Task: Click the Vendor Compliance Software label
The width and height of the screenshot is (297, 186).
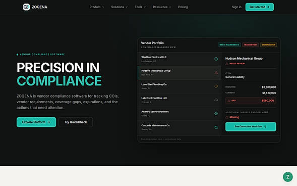Action: coord(42,55)
